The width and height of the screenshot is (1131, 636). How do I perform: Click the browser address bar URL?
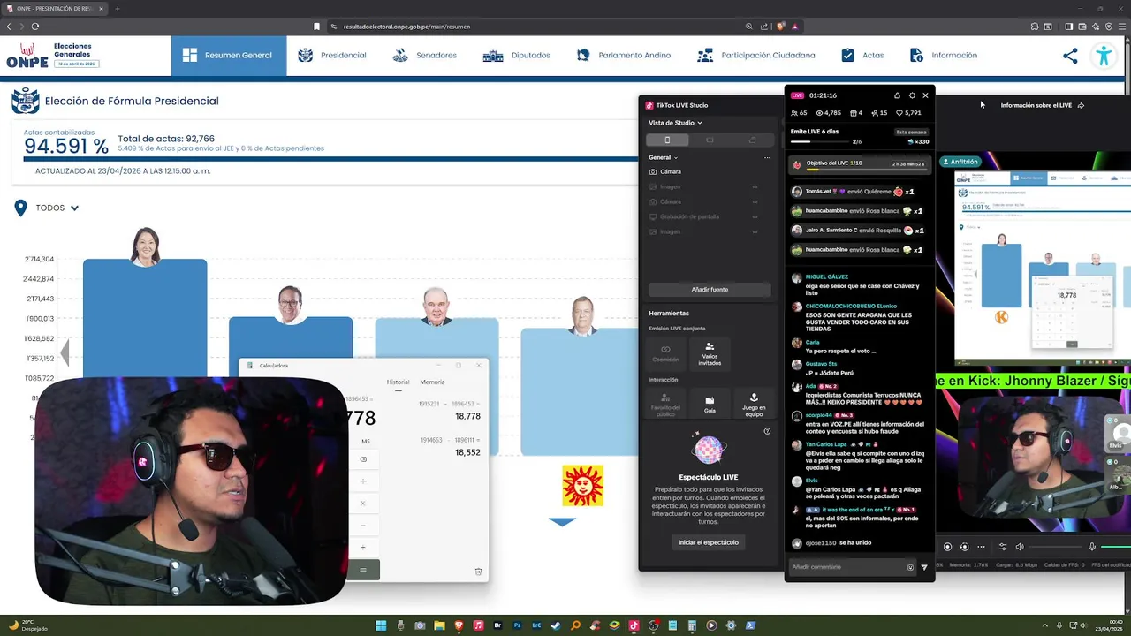pyautogui.click(x=406, y=26)
